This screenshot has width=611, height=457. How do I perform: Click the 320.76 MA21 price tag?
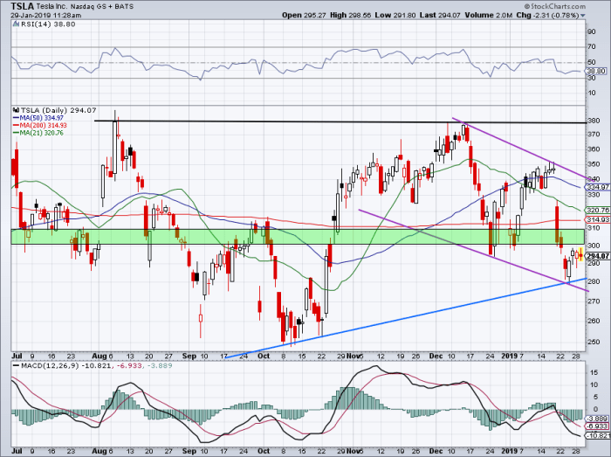598,211
